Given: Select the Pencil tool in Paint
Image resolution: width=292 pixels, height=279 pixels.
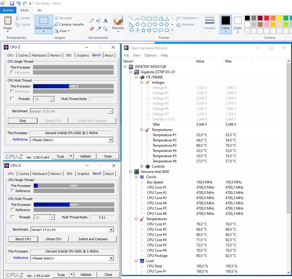Looking at the screenshot, I should tap(92, 21).
